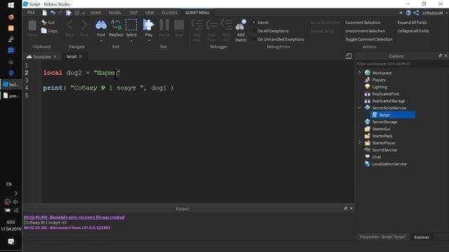The width and height of the screenshot is (449, 252).
Task: Click Uncomment Selection
Action: 365,31
